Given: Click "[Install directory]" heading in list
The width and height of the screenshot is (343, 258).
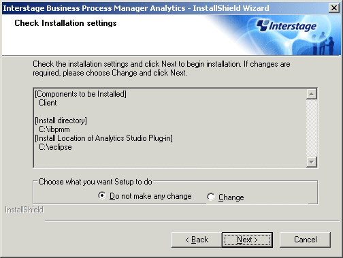Looking at the screenshot, I should click(61, 120).
